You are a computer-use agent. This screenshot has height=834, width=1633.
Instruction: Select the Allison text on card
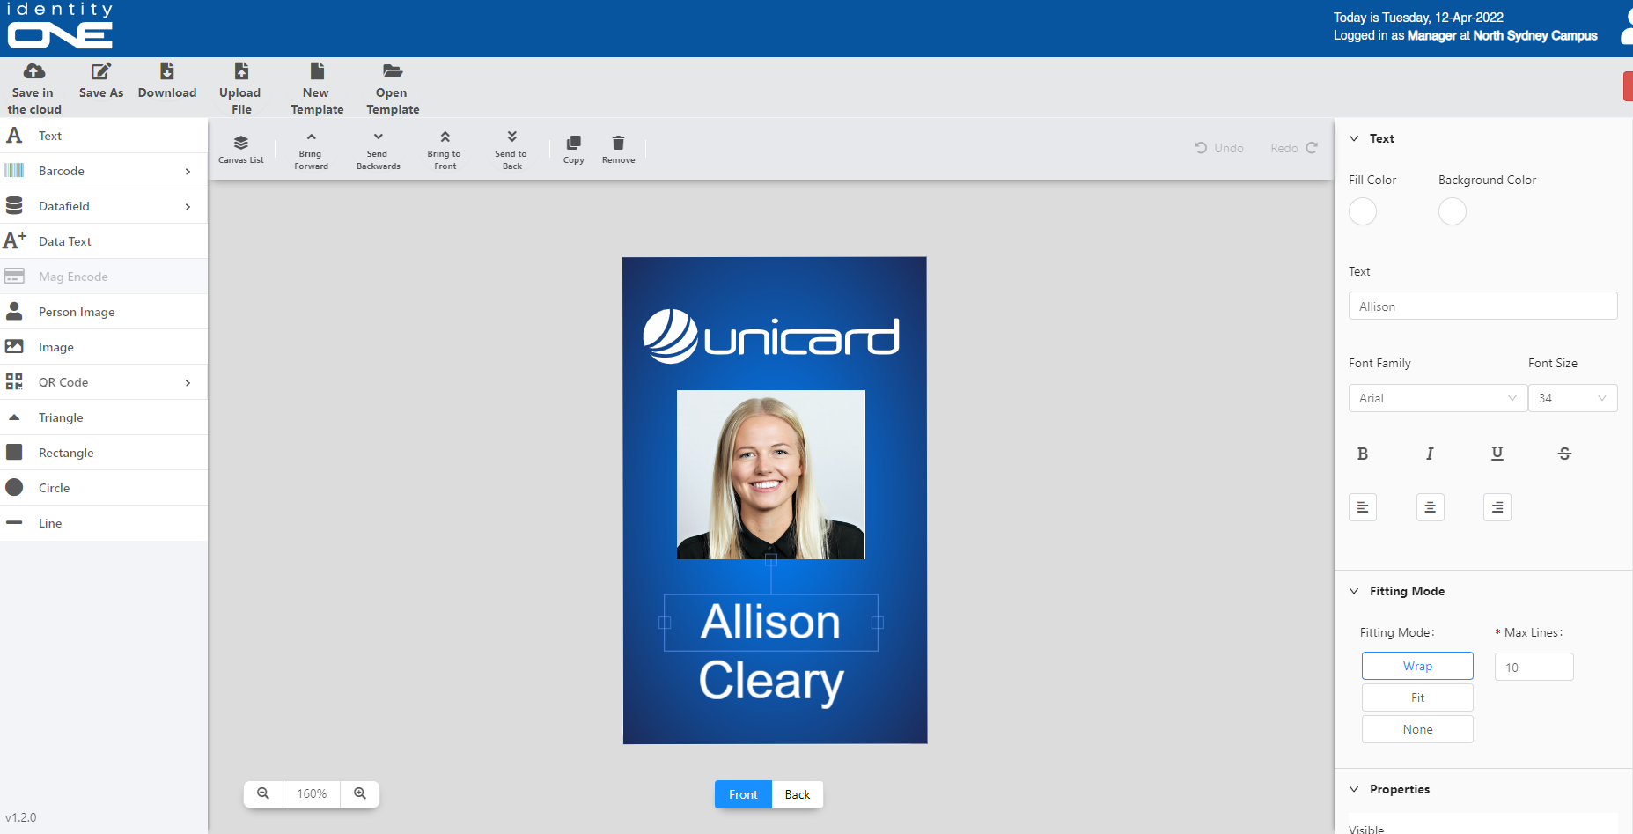tap(771, 623)
